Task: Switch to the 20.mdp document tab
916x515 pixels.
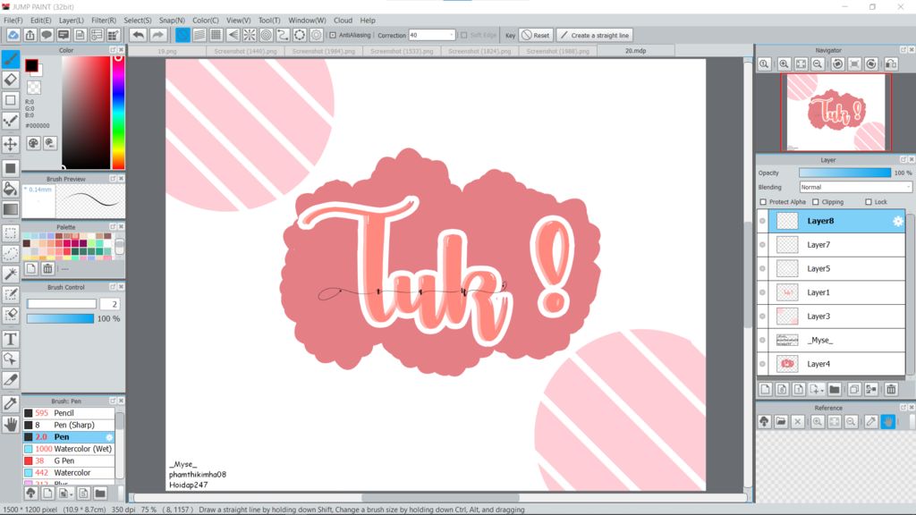Action: point(636,51)
